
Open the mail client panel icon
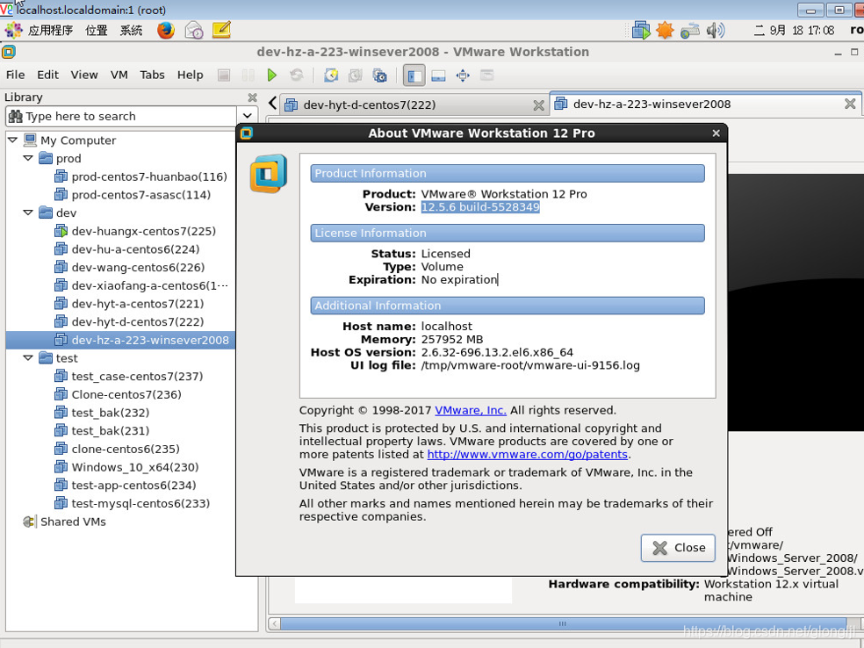click(x=194, y=30)
